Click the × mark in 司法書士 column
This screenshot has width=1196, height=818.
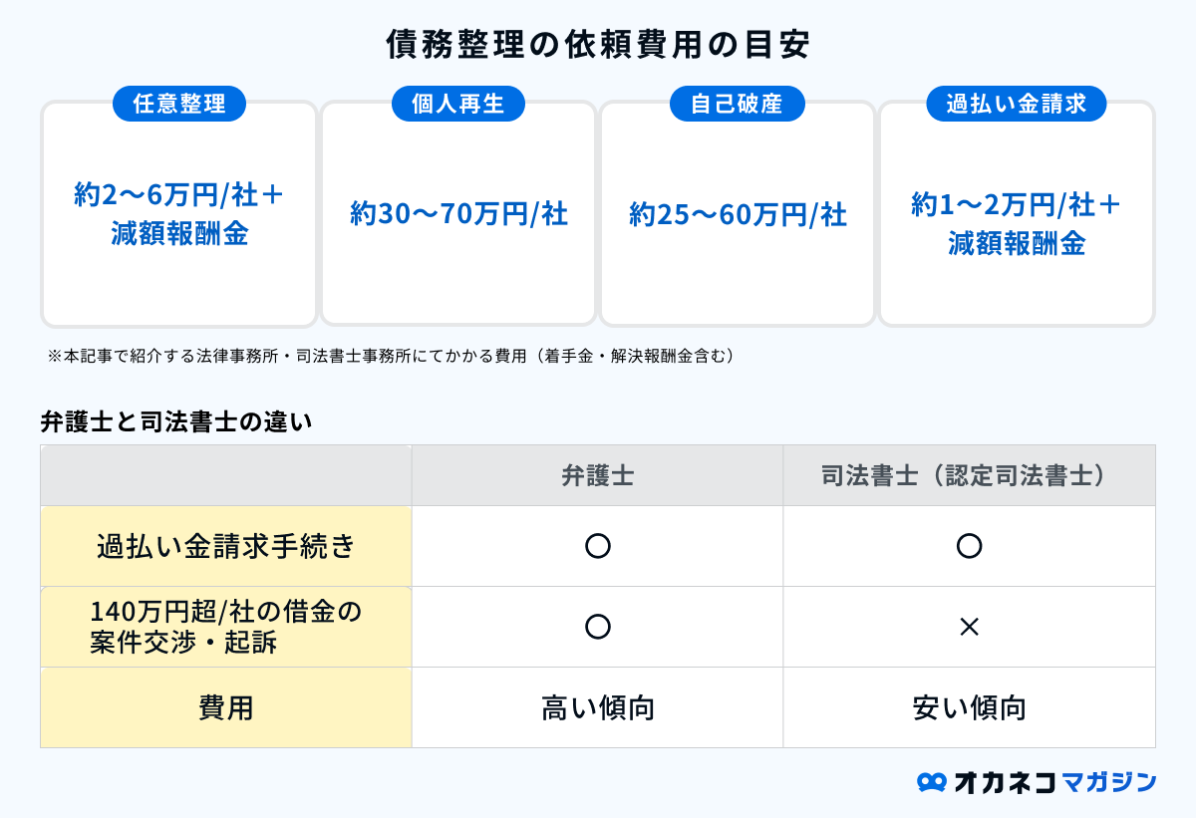coord(969,627)
